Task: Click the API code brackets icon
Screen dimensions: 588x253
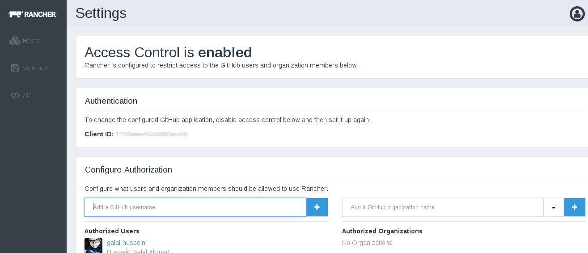Action: click(15, 95)
